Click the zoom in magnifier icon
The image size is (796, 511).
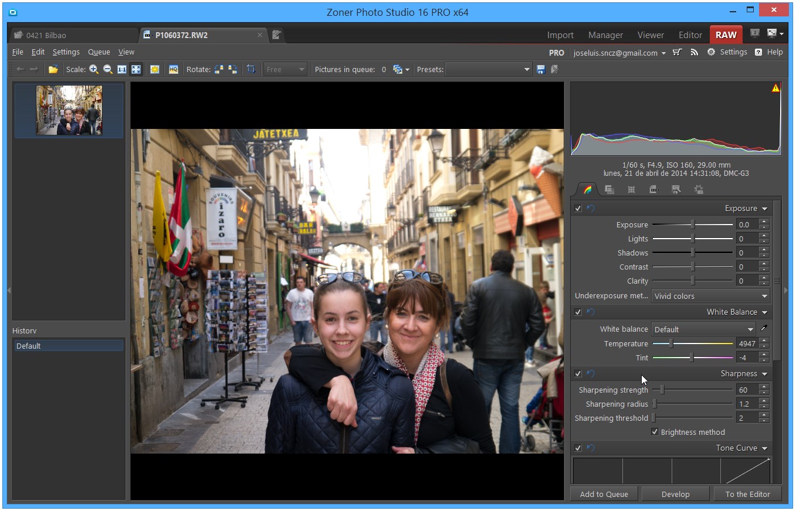point(93,69)
